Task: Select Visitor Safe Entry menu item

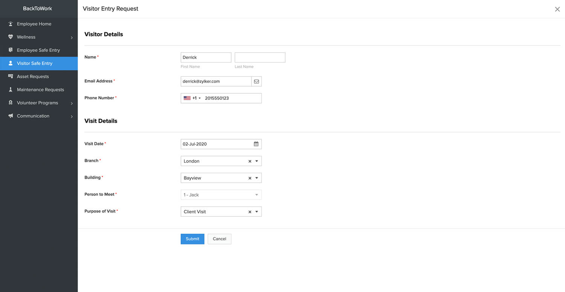Action: tap(35, 63)
